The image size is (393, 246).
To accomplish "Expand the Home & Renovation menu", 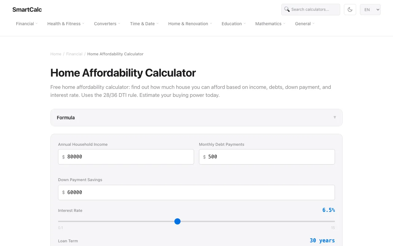I will tap(190, 24).
